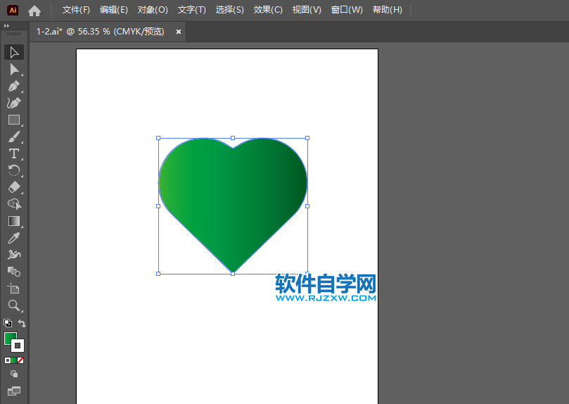
Task: Select the Shape Builder tool
Action: [x=14, y=204]
